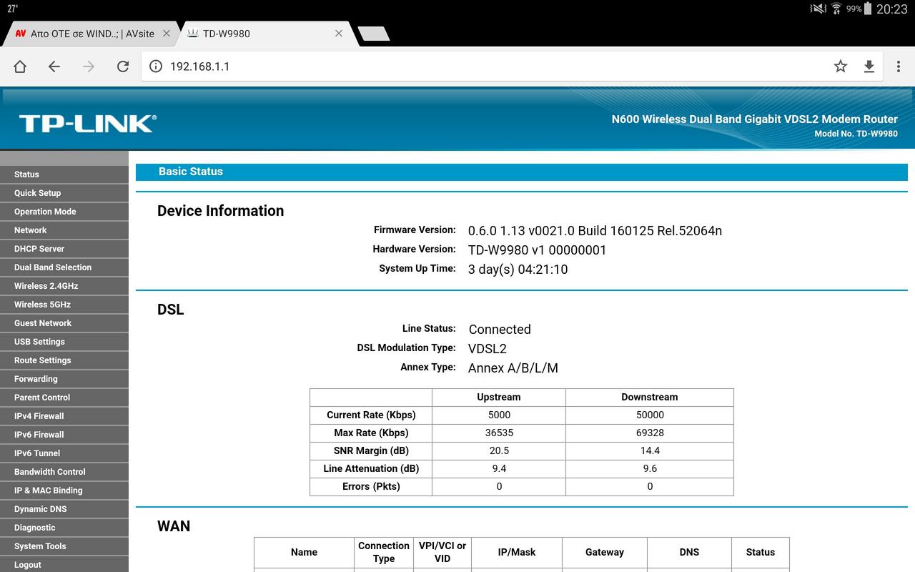This screenshot has height=572, width=915.
Task: Click the address bar showing 192.168.1.1
Action: click(x=486, y=66)
